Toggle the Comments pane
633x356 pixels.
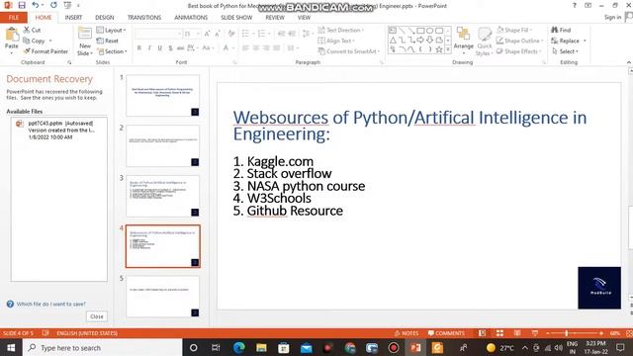446,333
